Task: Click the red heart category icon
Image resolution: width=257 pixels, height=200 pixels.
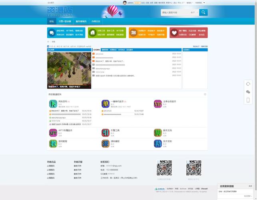Action: [174, 33]
